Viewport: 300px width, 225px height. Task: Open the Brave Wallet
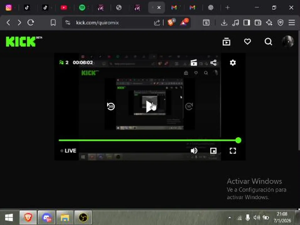[x=258, y=23]
